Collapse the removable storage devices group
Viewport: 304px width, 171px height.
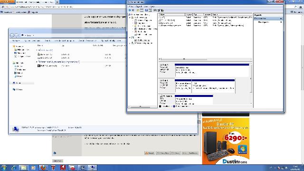(x=37, y=62)
